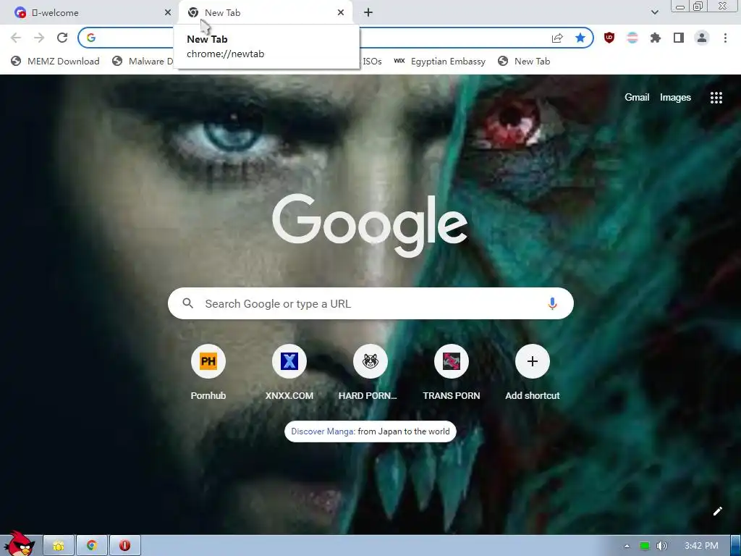Open the yellow taskbar application
Screen dimensions: 741x556
[58, 546]
